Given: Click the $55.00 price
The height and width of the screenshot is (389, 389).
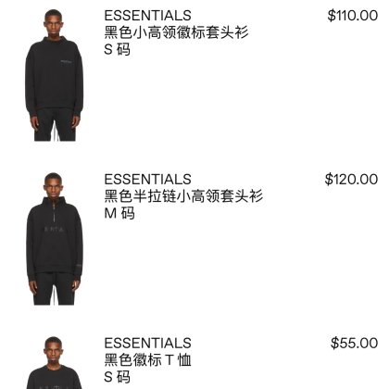Looking at the screenshot, I should pyautogui.click(x=354, y=344).
